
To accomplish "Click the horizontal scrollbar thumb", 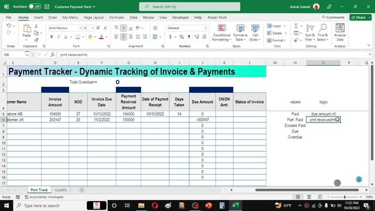I will (x=307, y=190).
